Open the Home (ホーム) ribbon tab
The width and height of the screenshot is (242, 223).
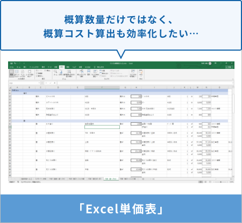[18, 67]
